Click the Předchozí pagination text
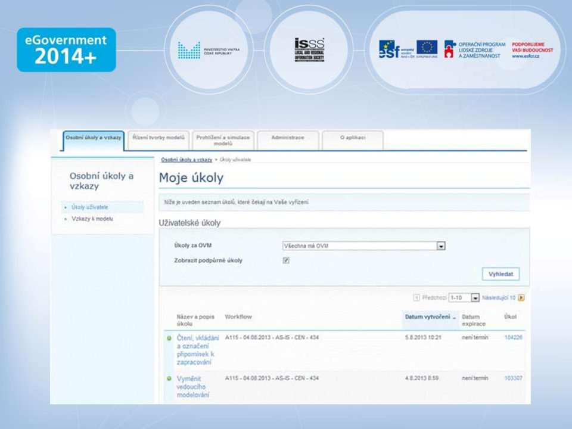 434,298
